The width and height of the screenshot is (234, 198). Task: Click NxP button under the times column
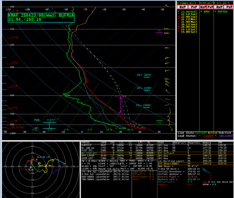[183, 7]
